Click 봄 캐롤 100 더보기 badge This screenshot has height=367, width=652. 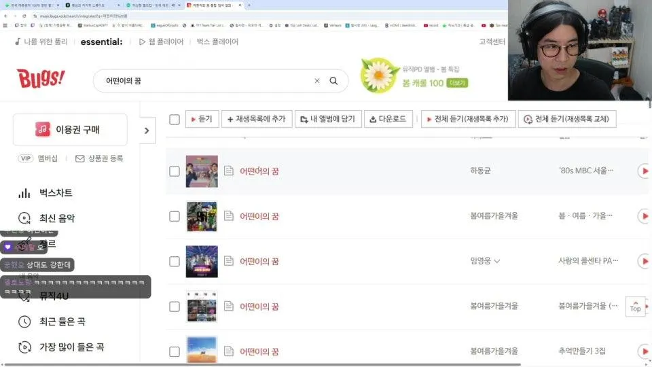457,83
